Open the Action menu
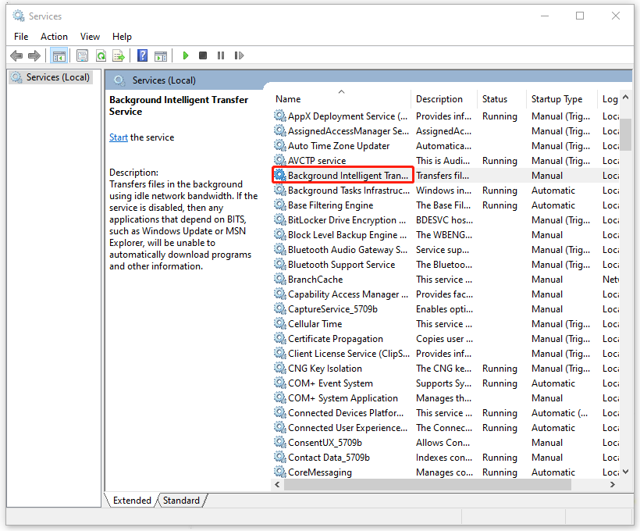 click(x=54, y=36)
